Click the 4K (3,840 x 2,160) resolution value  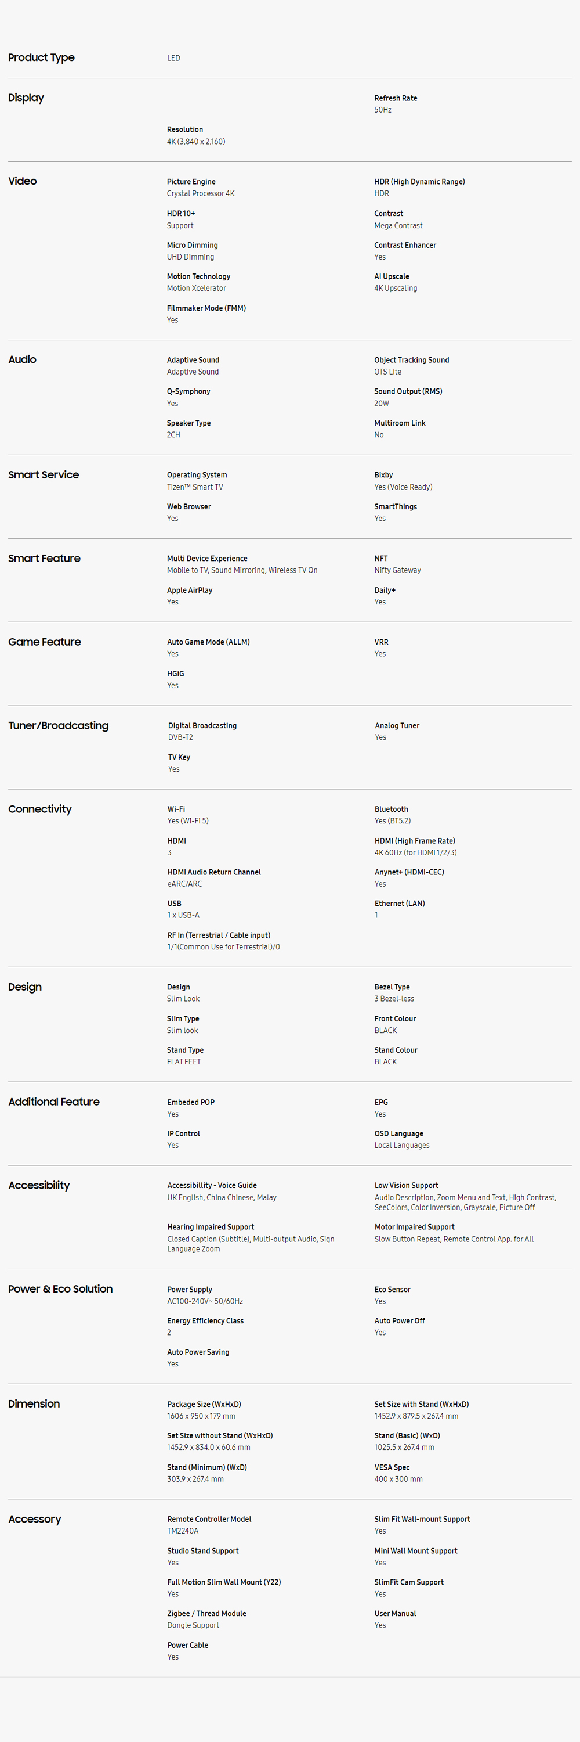[196, 141]
